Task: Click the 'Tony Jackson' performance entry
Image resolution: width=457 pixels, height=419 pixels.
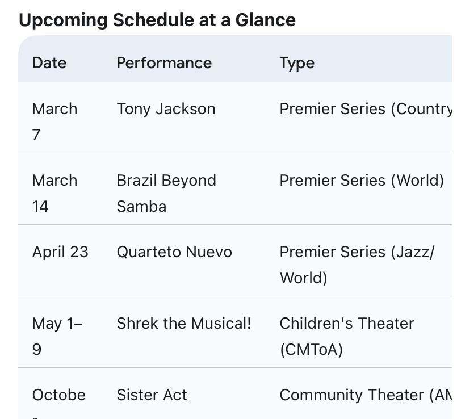Action: pos(166,108)
